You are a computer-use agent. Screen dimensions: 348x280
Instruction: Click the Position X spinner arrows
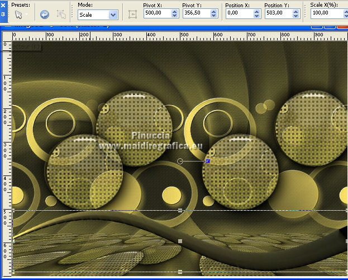coord(256,15)
